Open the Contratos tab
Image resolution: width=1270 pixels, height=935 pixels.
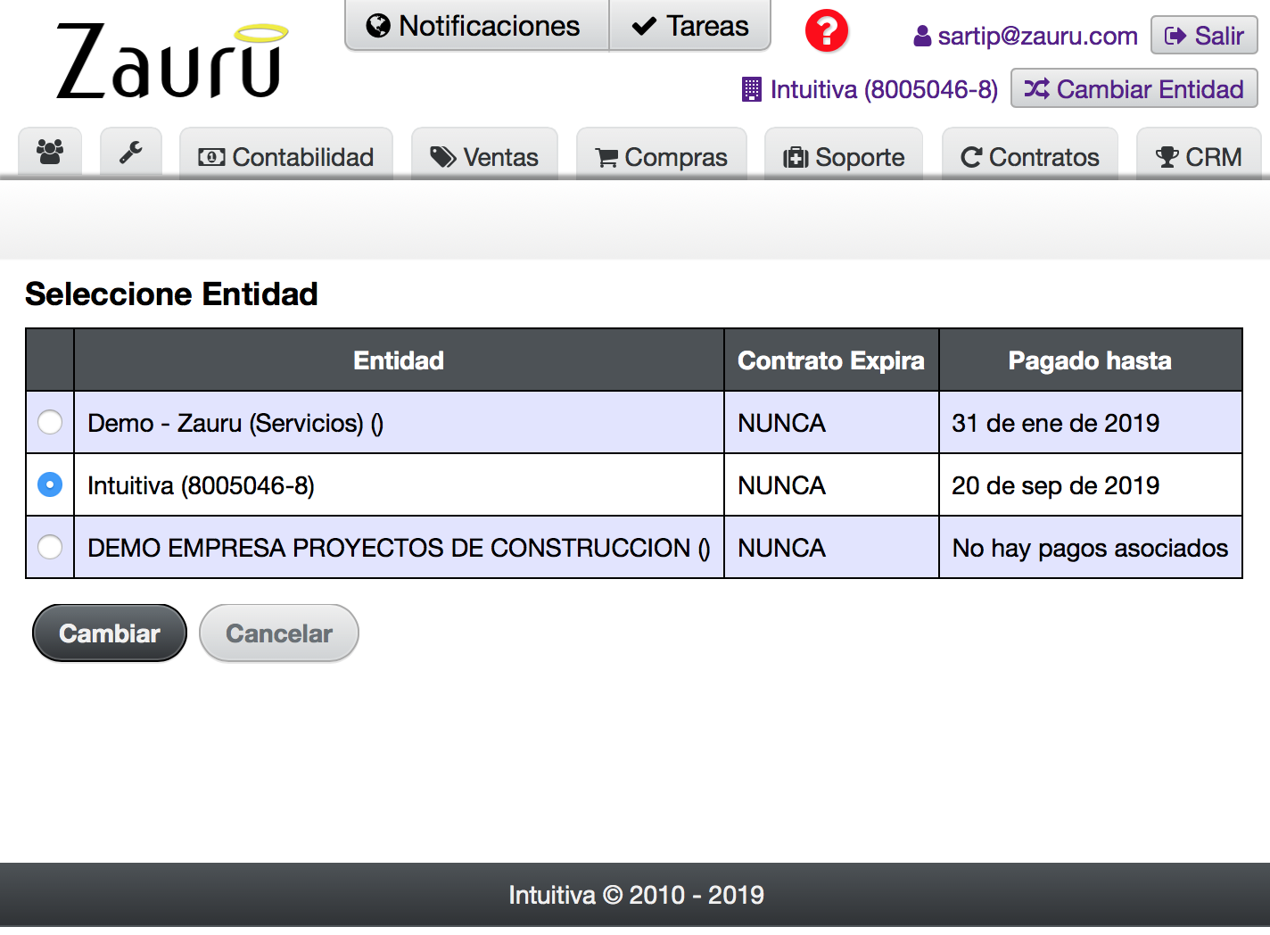click(1030, 156)
